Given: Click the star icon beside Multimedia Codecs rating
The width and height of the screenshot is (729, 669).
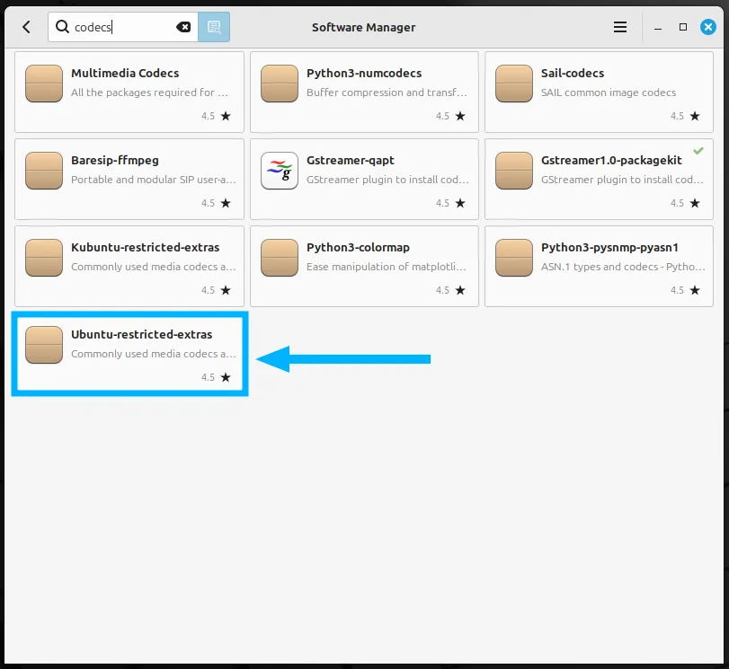Looking at the screenshot, I should [229, 116].
